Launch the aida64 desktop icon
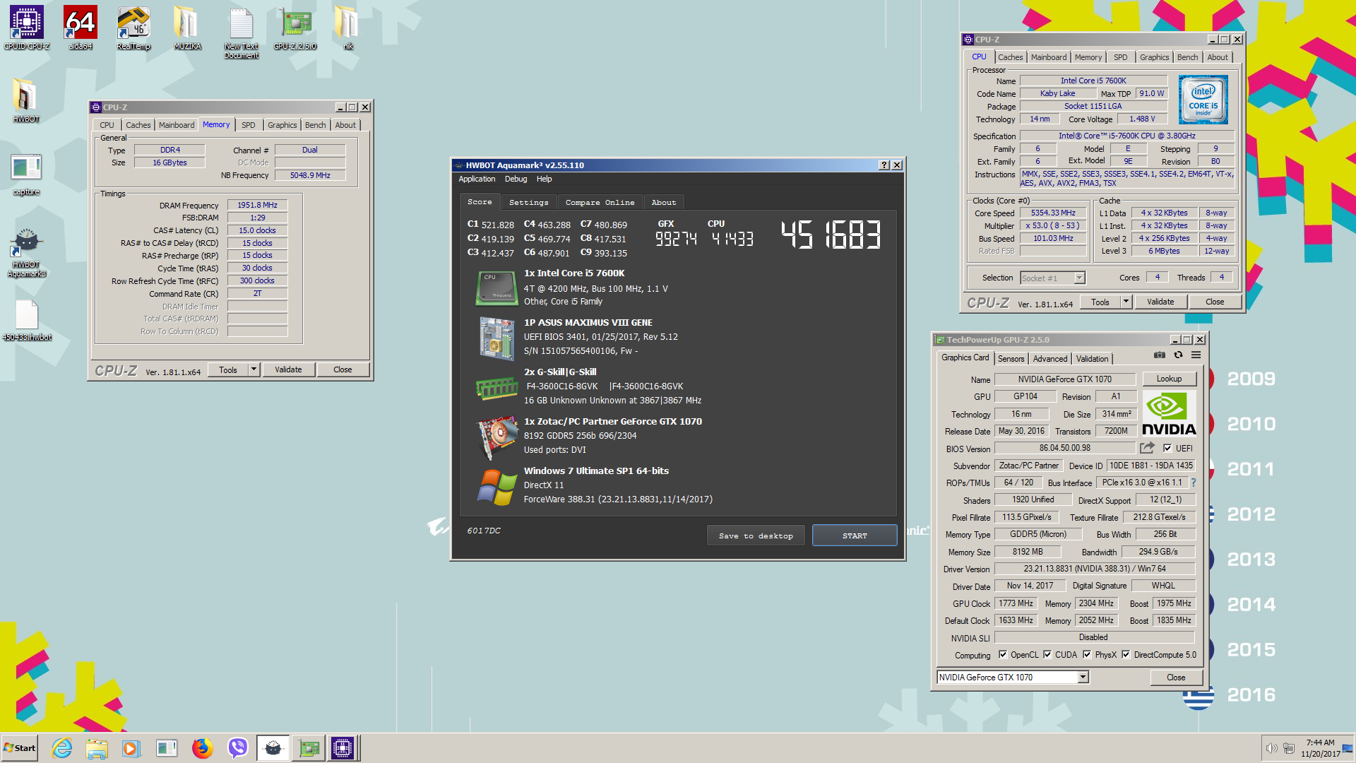 pyautogui.click(x=81, y=28)
